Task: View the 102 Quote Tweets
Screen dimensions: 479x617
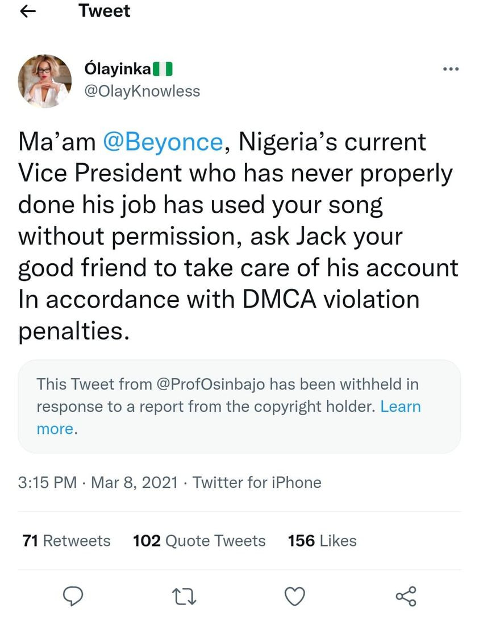Action: pos(199,540)
